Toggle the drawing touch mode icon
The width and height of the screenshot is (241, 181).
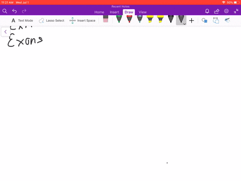point(227,20)
